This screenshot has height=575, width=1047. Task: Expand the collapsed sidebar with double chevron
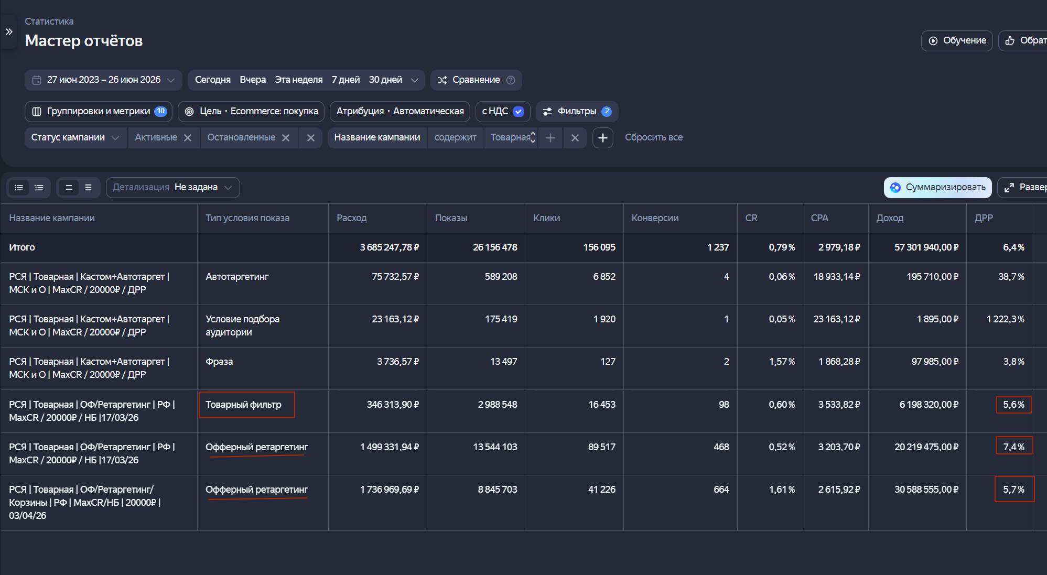[9, 31]
